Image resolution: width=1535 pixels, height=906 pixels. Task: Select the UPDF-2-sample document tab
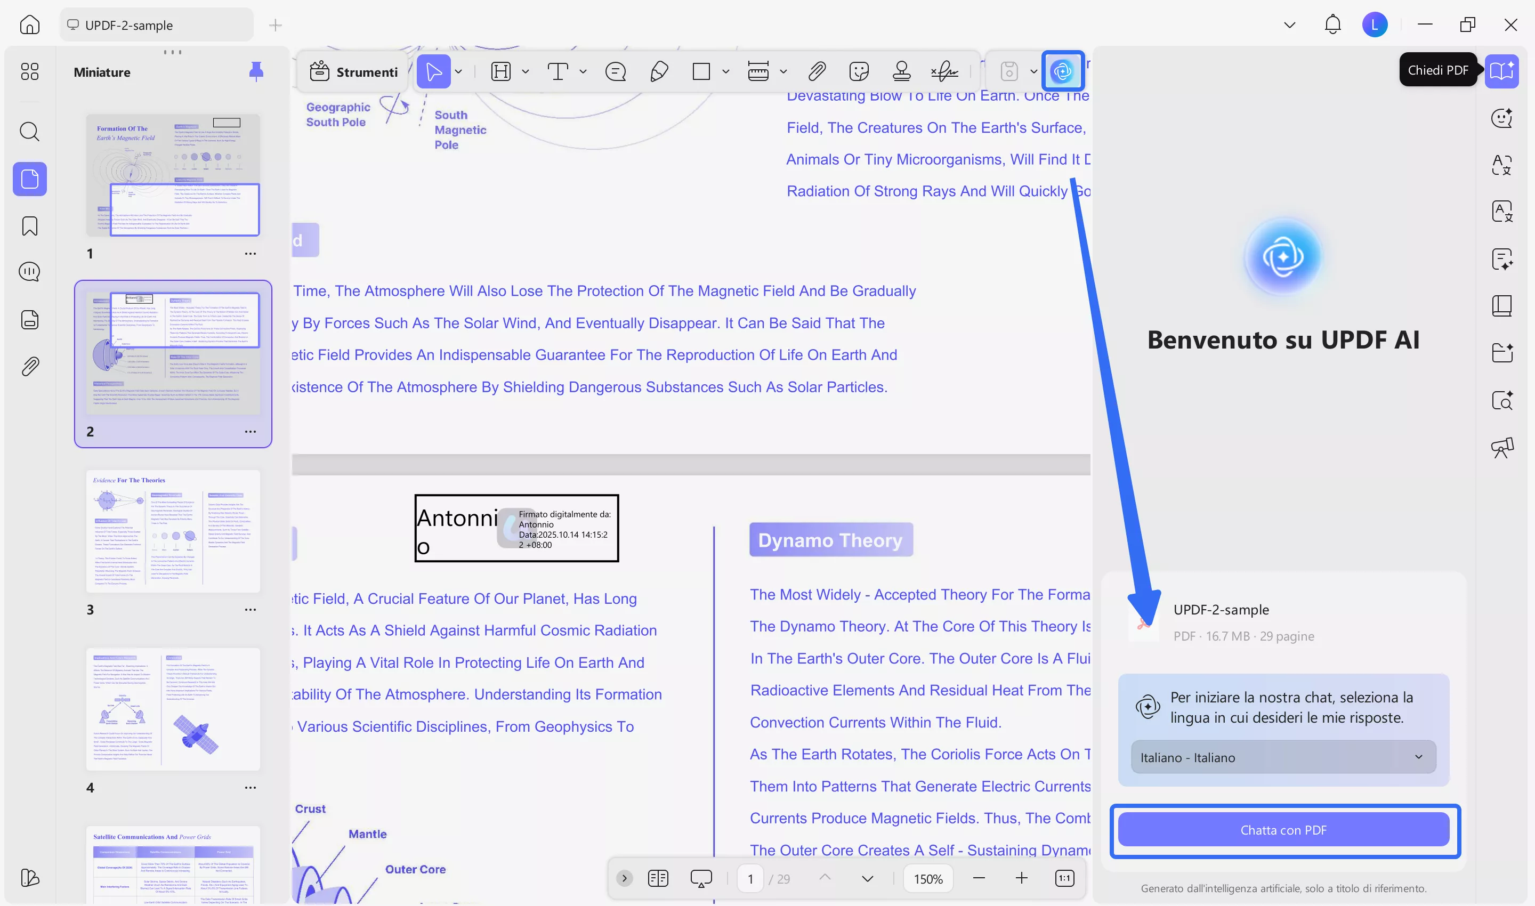pyautogui.click(x=156, y=25)
